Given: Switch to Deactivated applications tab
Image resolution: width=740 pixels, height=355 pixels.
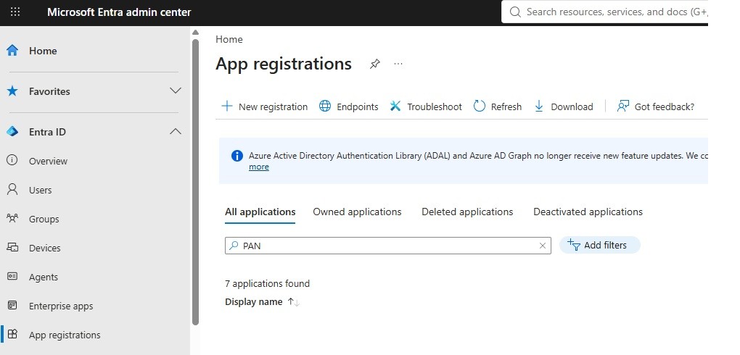Looking at the screenshot, I should pyautogui.click(x=588, y=212).
